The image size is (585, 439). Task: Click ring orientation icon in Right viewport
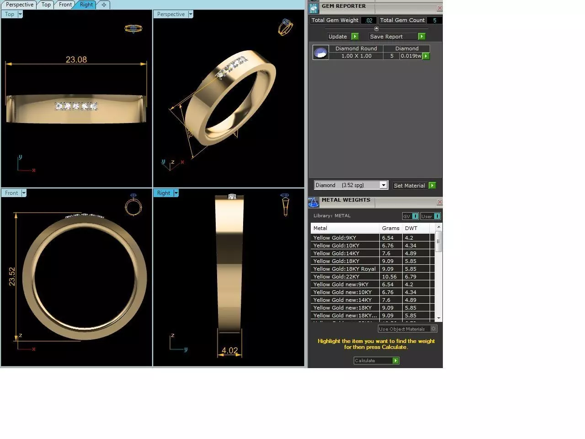(x=285, y=204)
